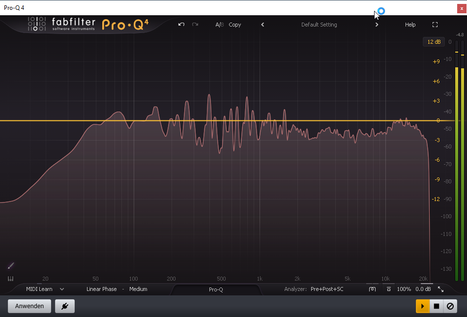Toggle the A/B state switch
This screenshot has height=317, width=467.
tap(219, 25)
